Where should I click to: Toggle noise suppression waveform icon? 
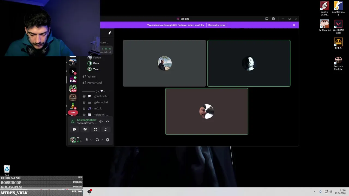(x=101, y=121)
